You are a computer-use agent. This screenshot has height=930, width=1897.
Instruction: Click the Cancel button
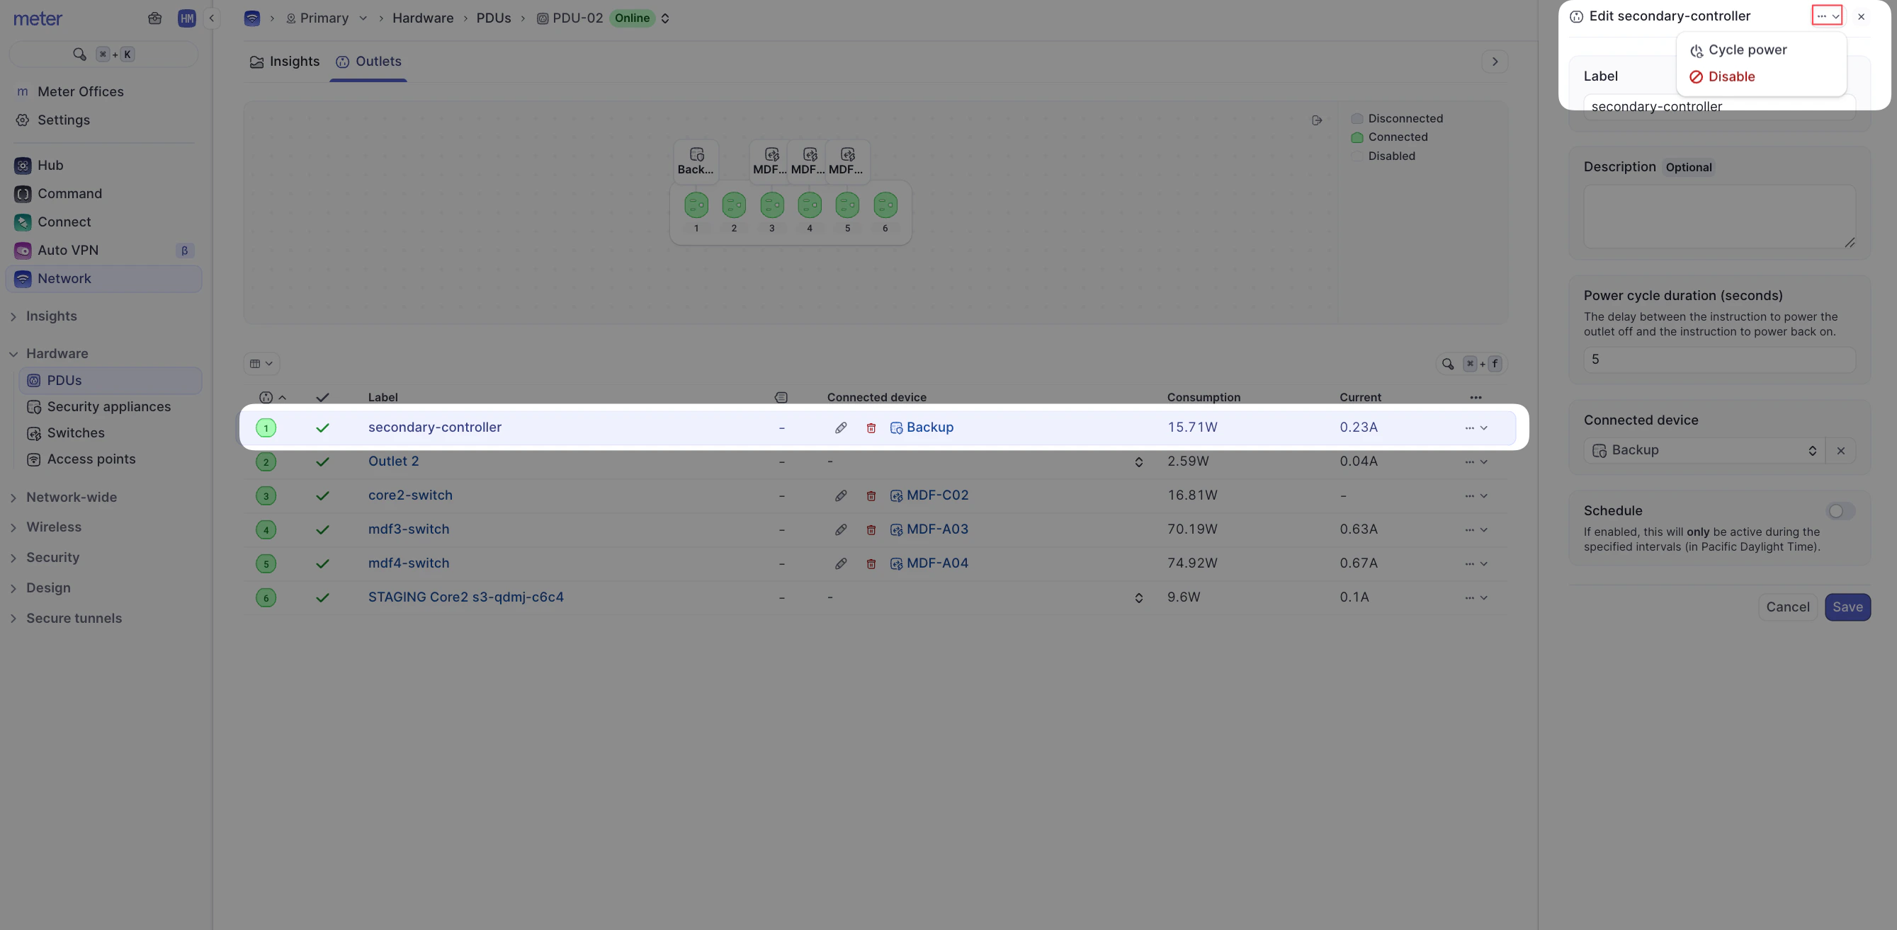pos(1786,607)
